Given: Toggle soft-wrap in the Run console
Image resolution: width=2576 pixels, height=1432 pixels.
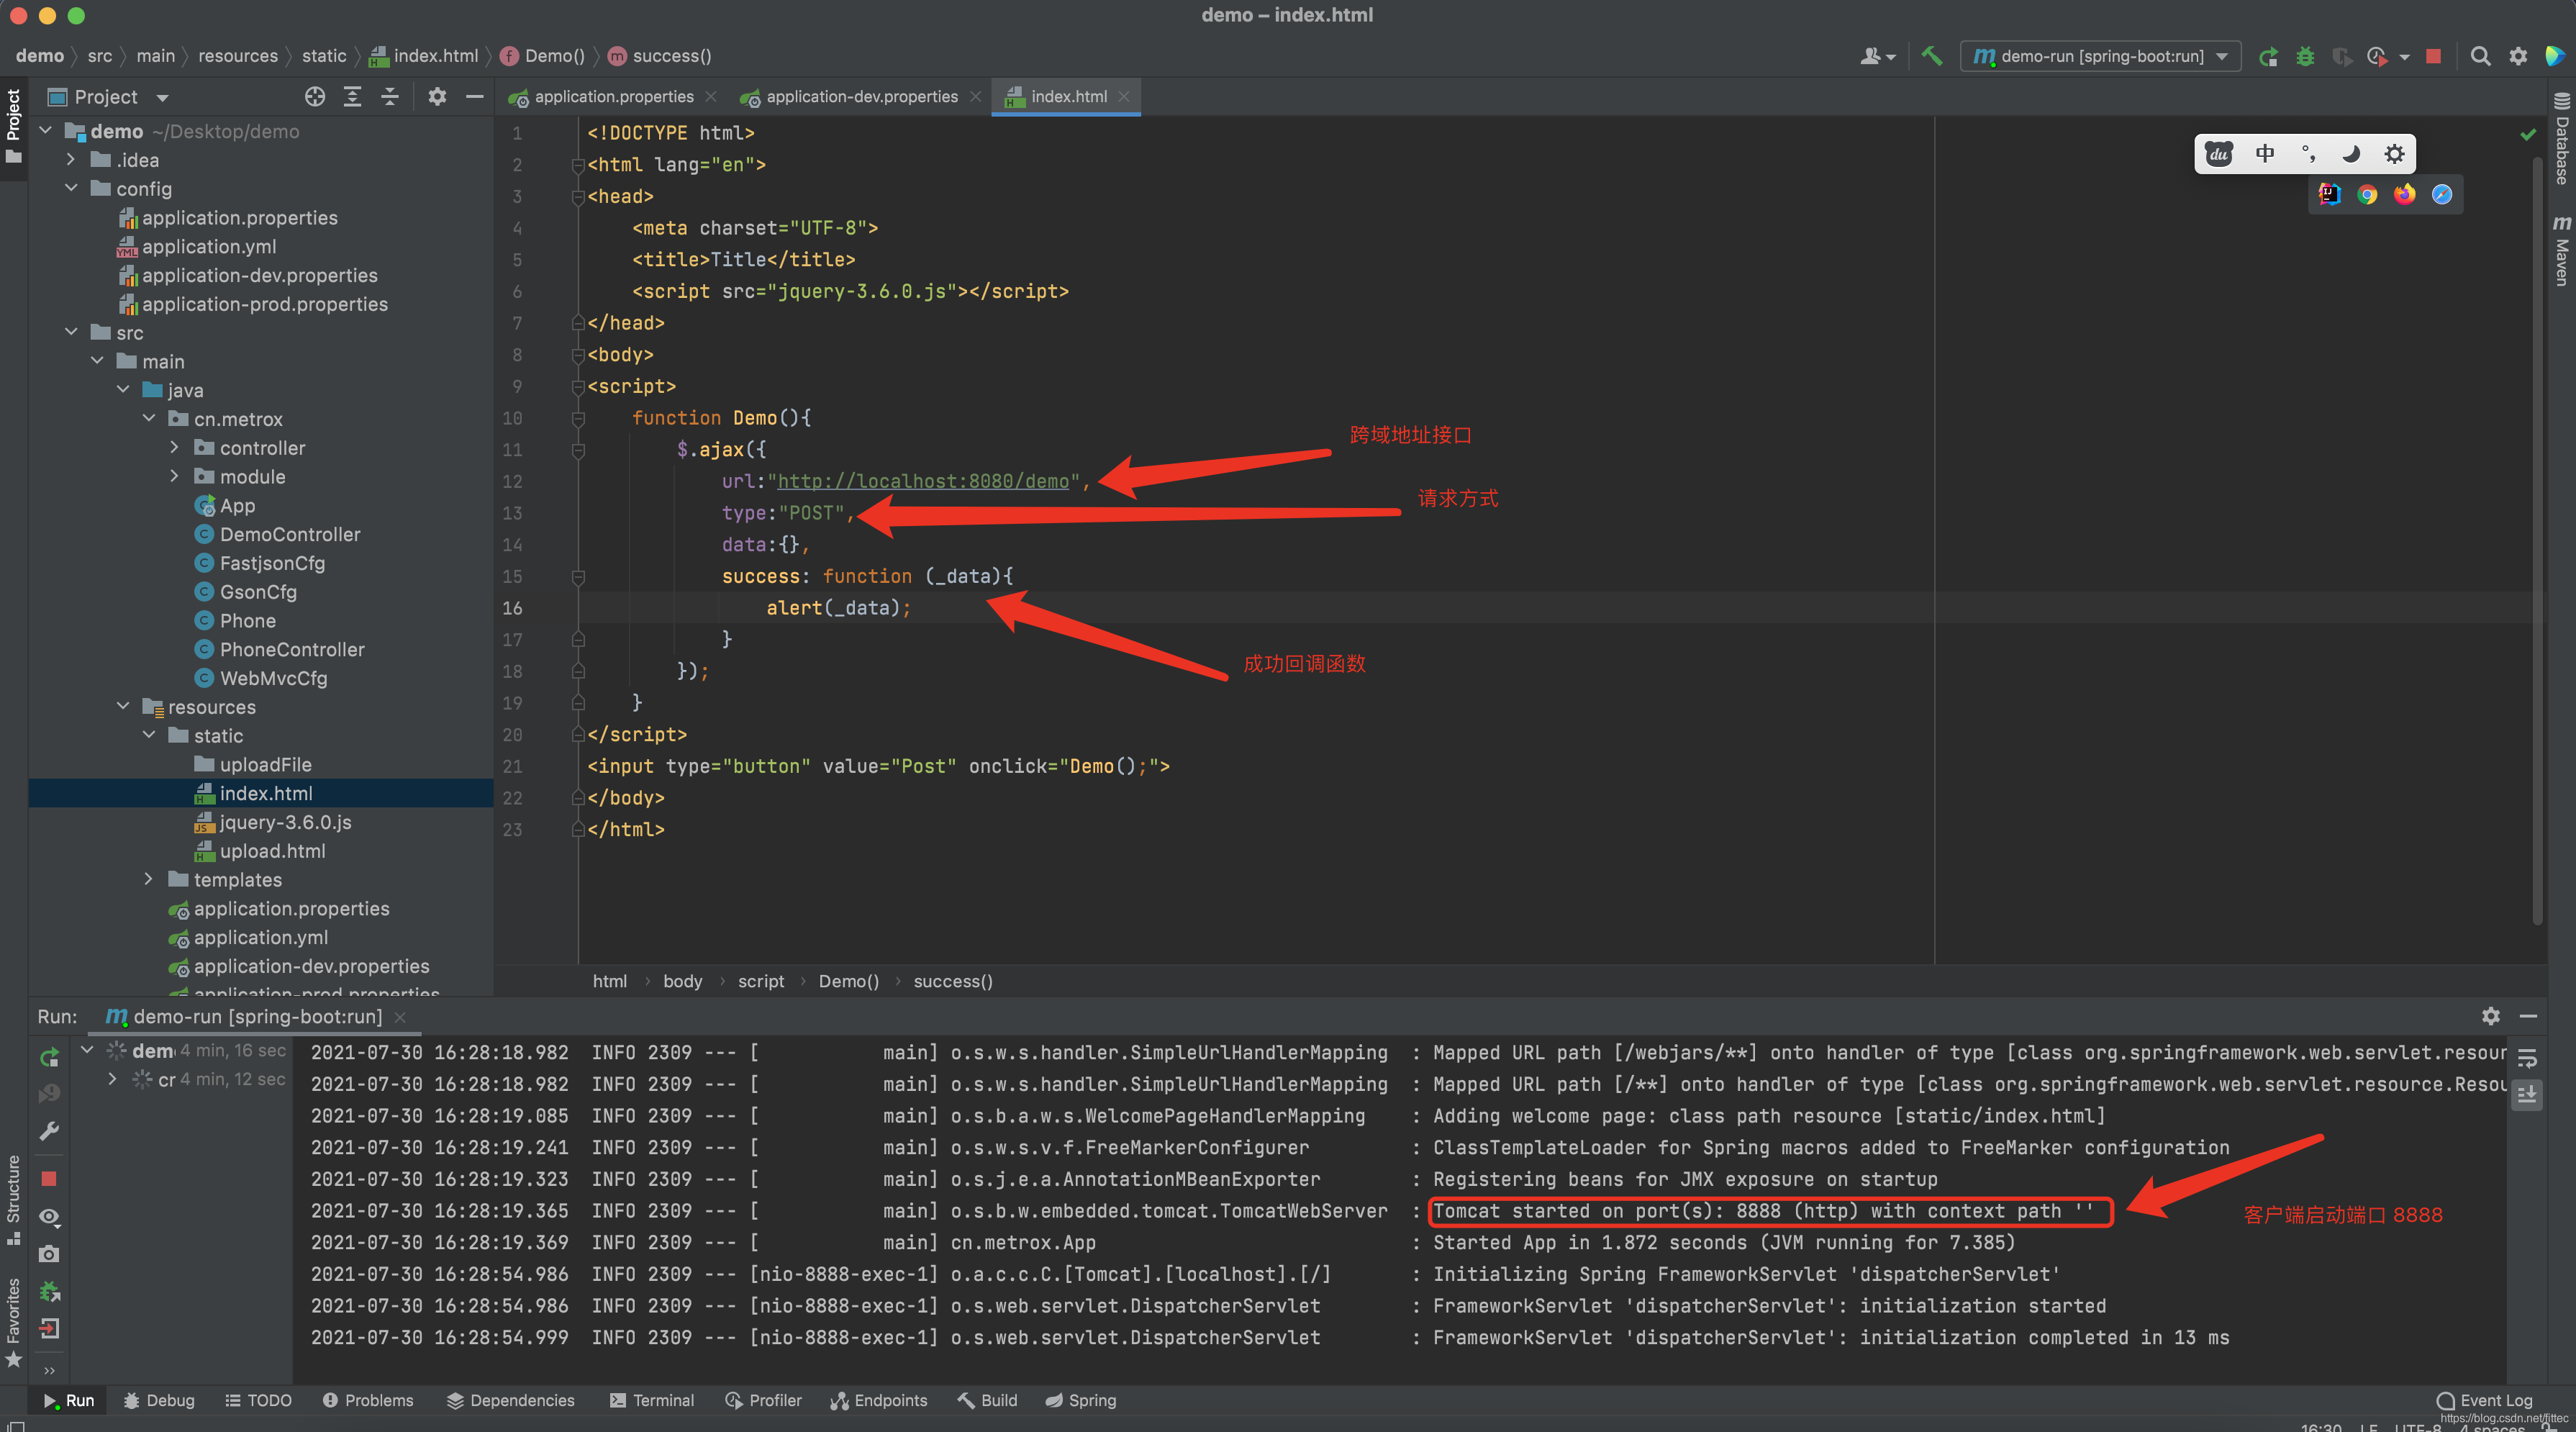Looking at the screenshot, I should click(x=2527, y=1057).
